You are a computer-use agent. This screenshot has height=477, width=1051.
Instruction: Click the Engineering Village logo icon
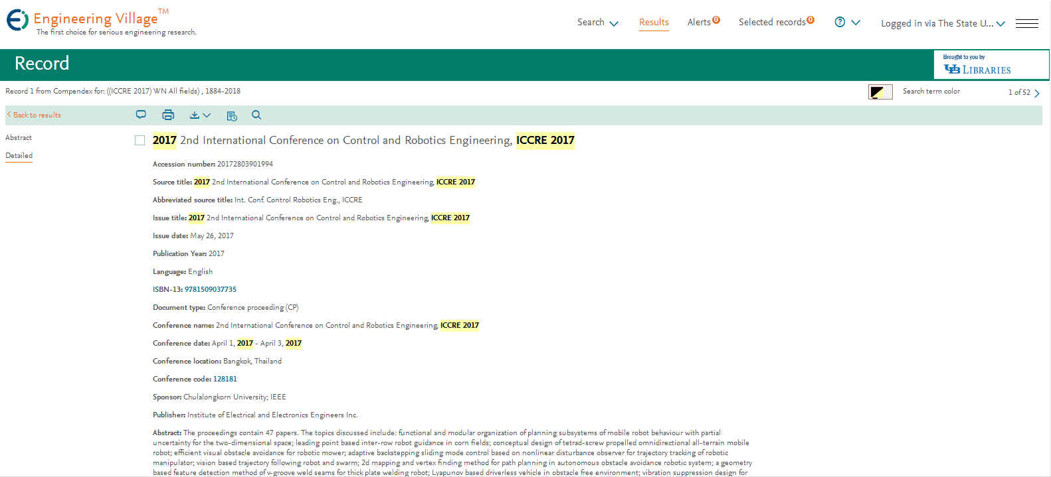point(17,20)
